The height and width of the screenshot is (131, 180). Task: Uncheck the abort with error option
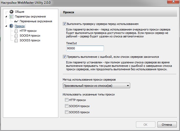pos(64,57)
